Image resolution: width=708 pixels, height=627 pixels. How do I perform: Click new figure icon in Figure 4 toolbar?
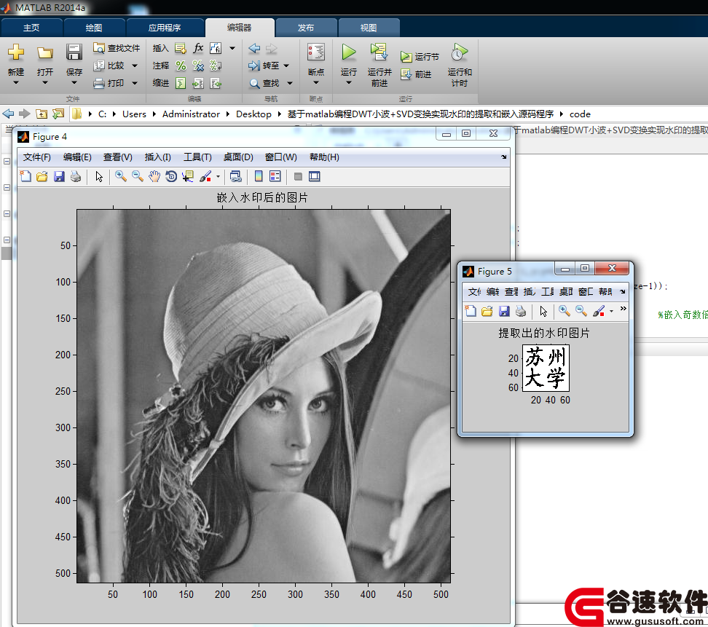[x=25, y=176]
